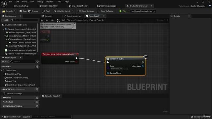Click the Unreal Engine logo icon
The width and height of the screenshot is (212, 119).
point(4,4)
